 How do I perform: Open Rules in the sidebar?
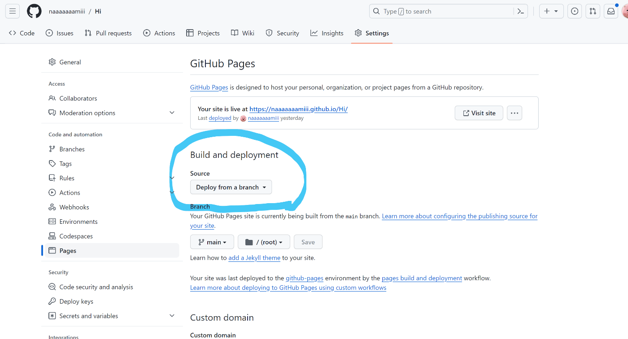(x=112, y=178)
